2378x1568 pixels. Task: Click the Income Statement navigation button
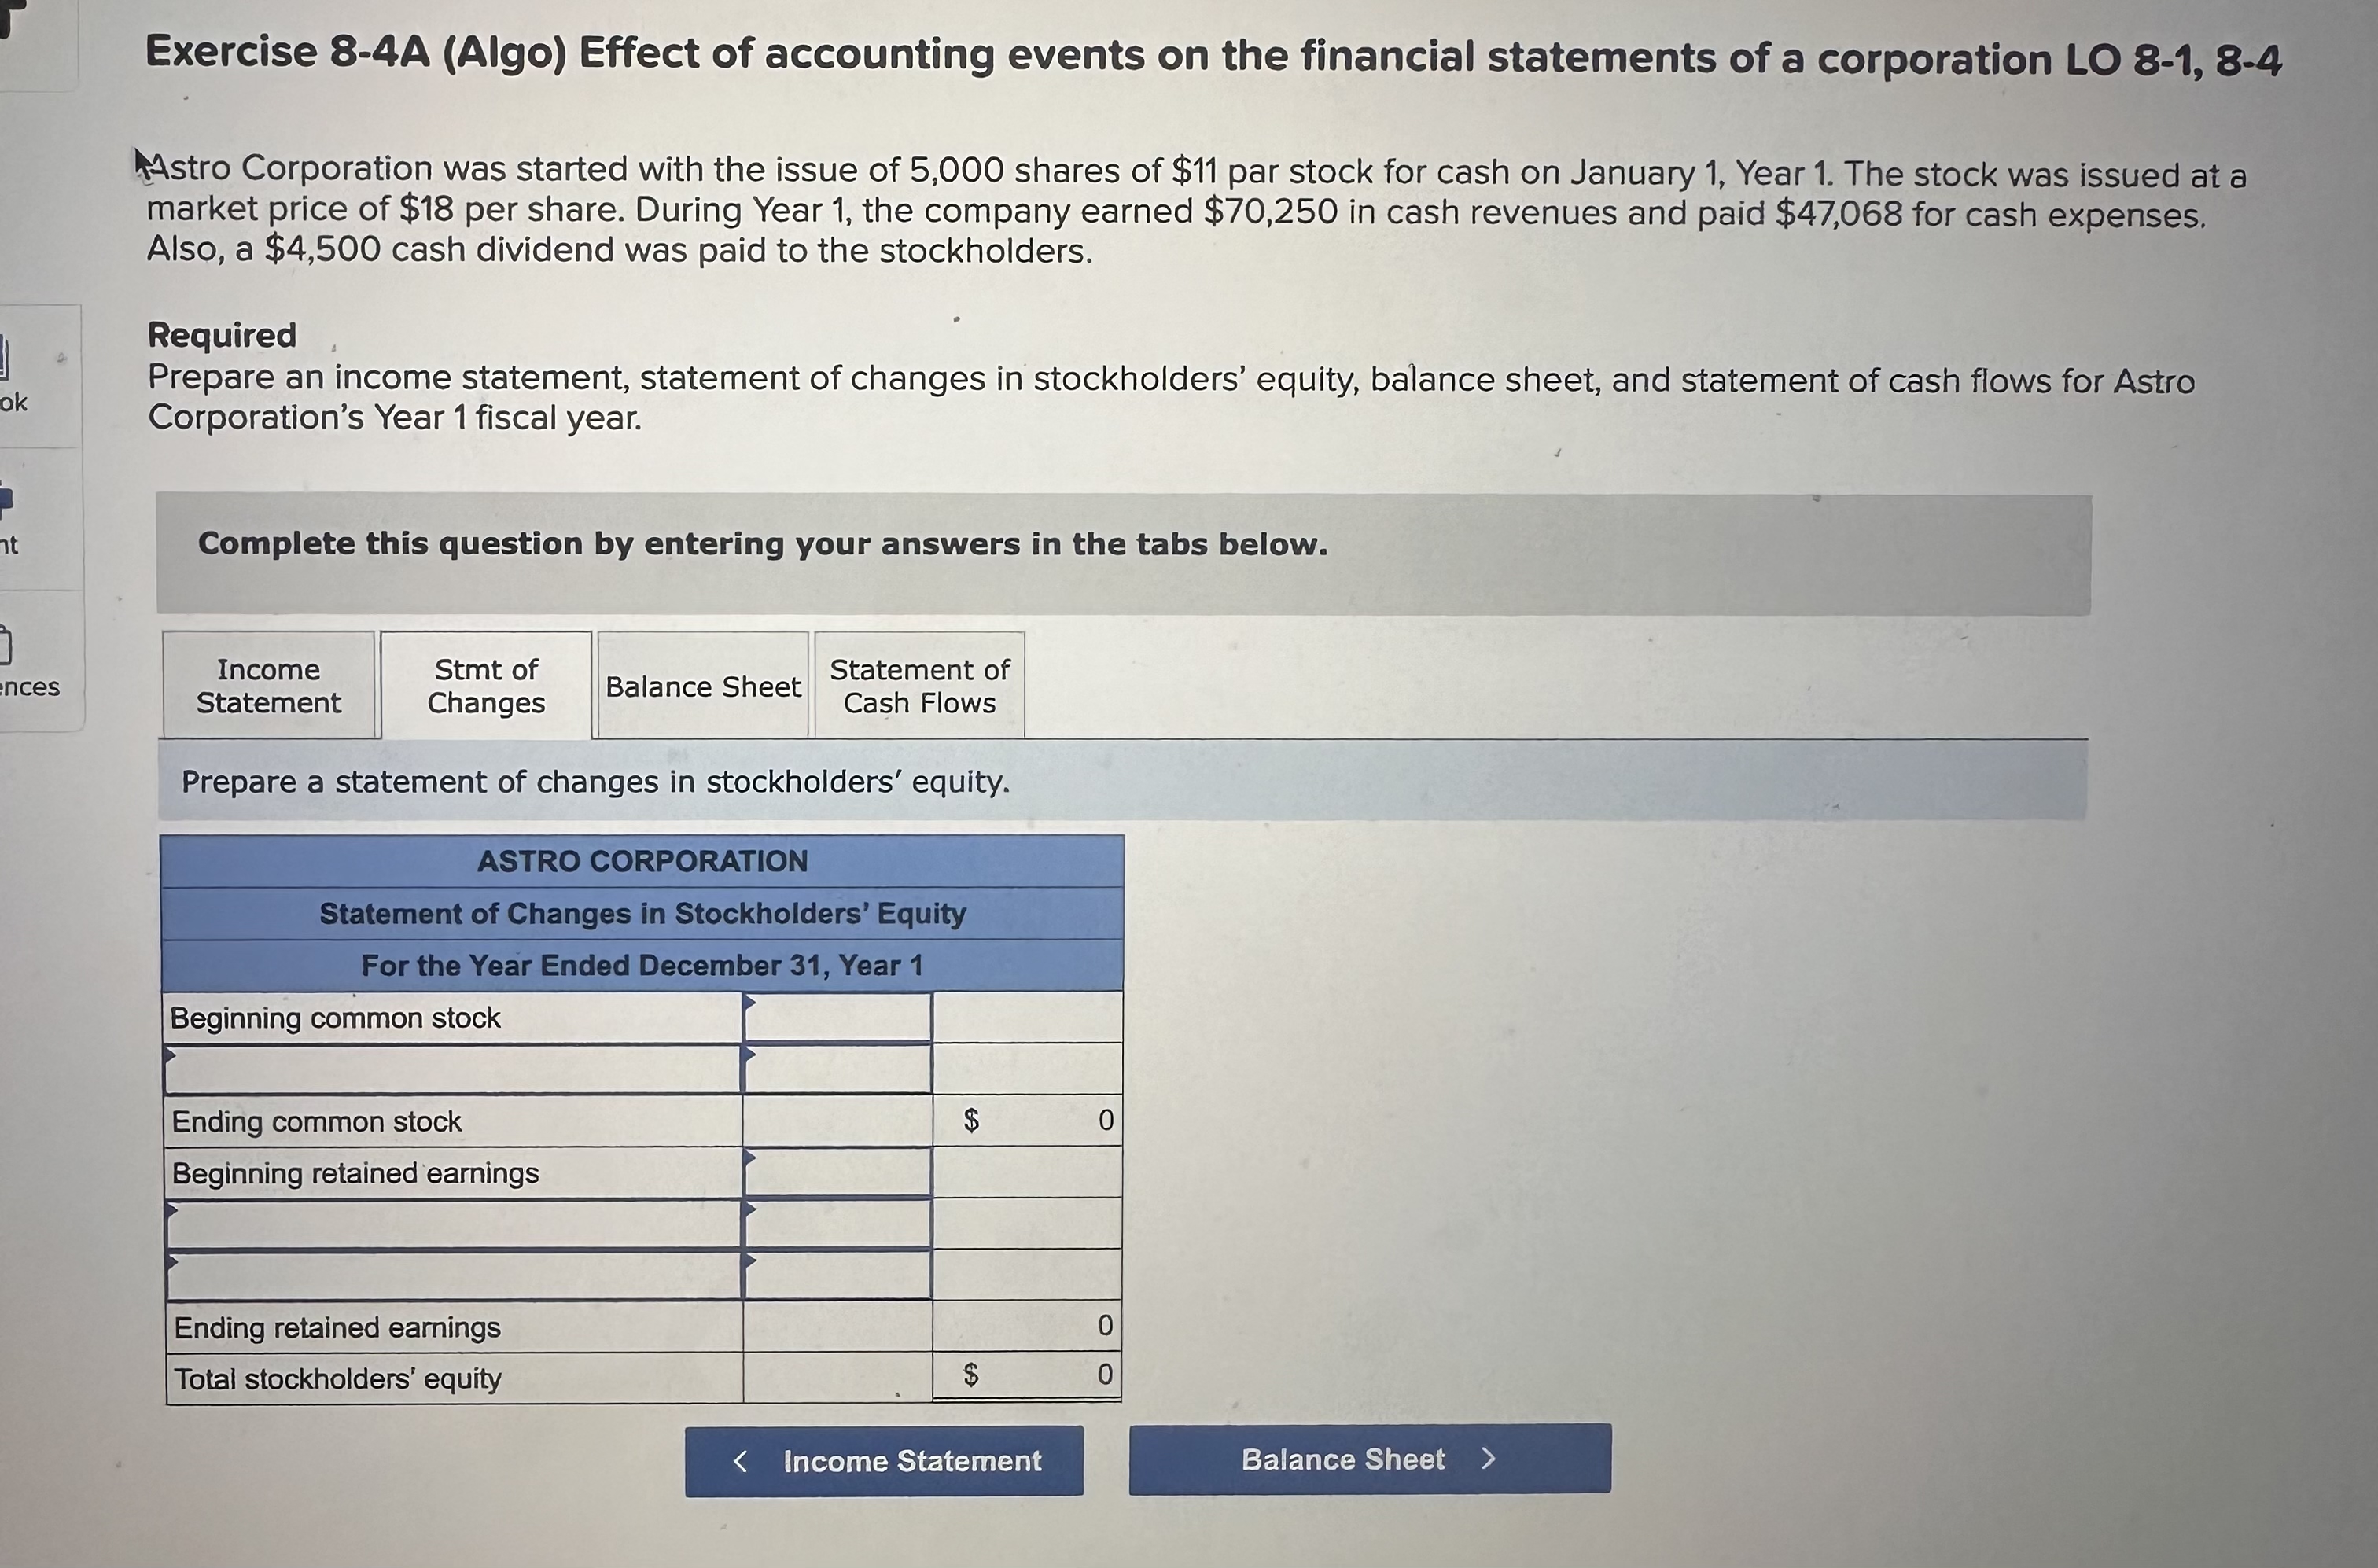(884, 1461)
